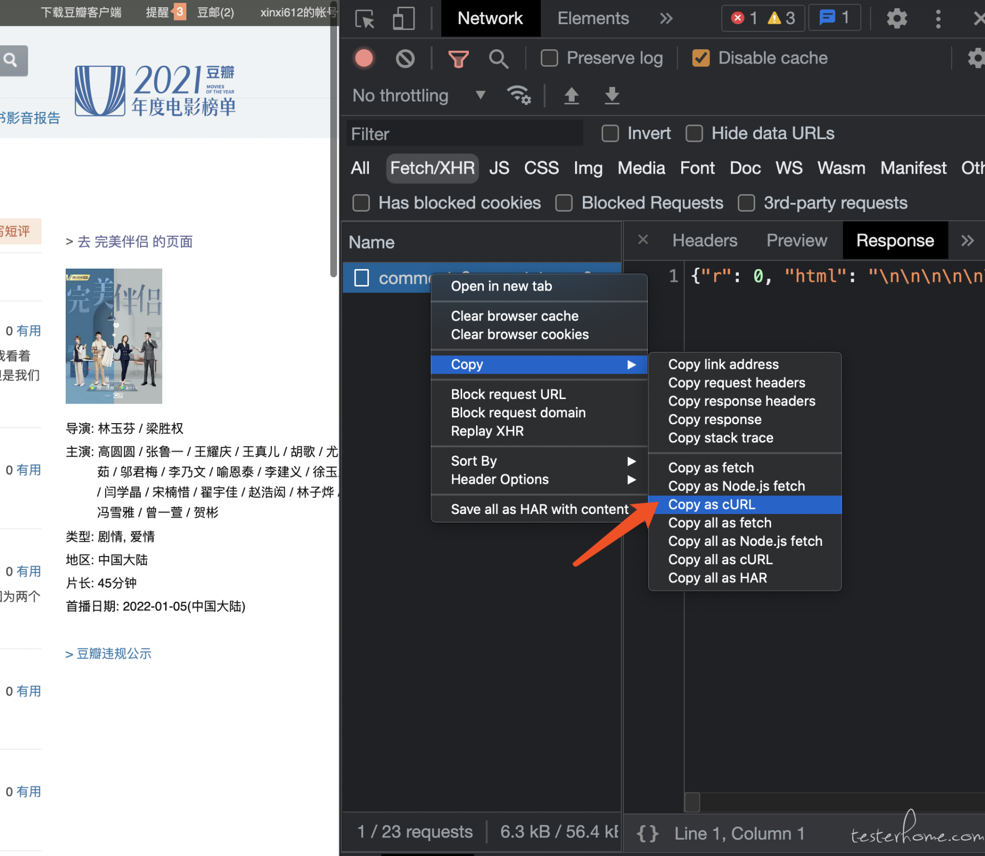Expand more response detail tabs chevron
Image resolution: width=985 pixels, height=856 pixels.
(x=968, y=240)
